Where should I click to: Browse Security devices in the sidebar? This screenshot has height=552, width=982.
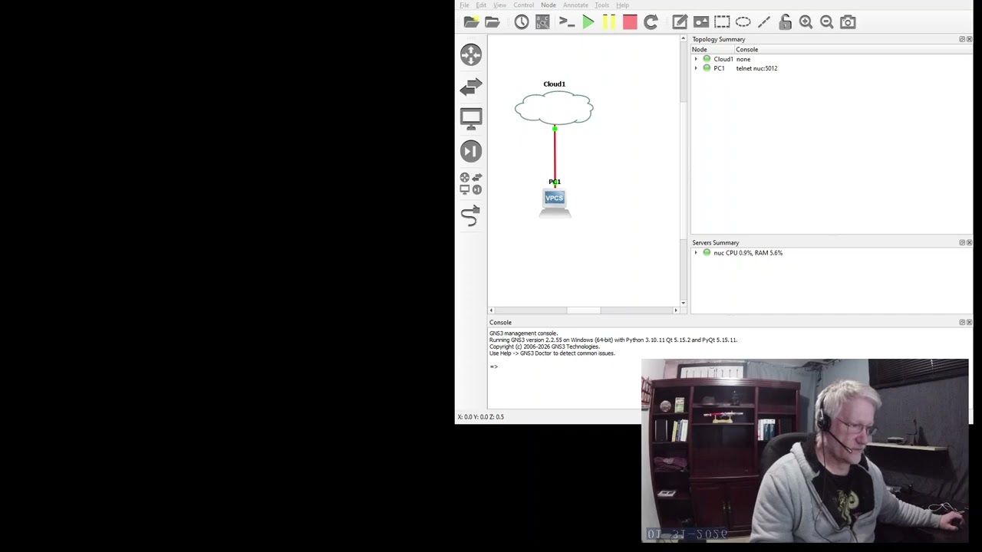[x=471, y=151]
